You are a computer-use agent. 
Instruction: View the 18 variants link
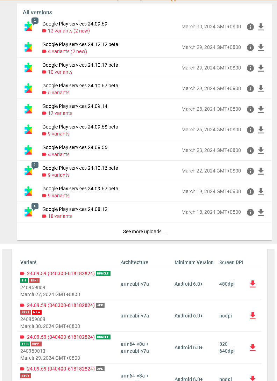coord(60,216)
